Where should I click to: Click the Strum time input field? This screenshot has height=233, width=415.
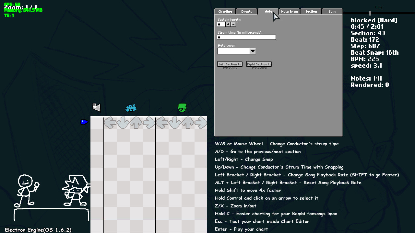246,37
